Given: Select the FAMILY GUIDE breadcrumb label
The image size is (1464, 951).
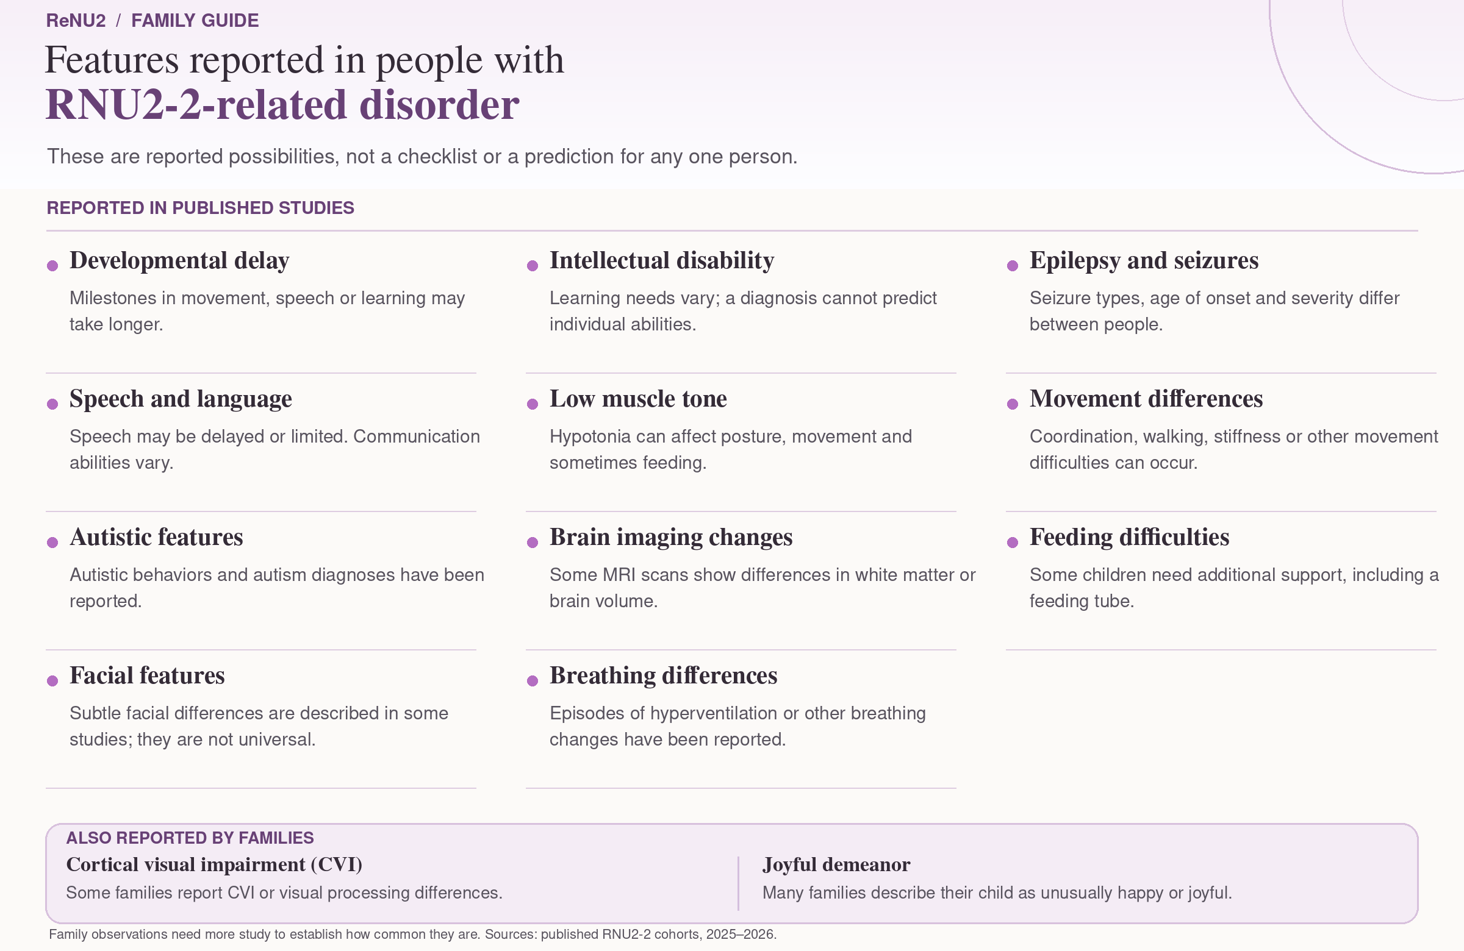Looking at the screenshot, I should (195, 20).
